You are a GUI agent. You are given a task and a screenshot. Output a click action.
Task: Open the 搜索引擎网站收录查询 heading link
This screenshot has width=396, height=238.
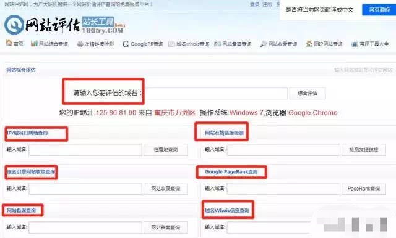31,172
